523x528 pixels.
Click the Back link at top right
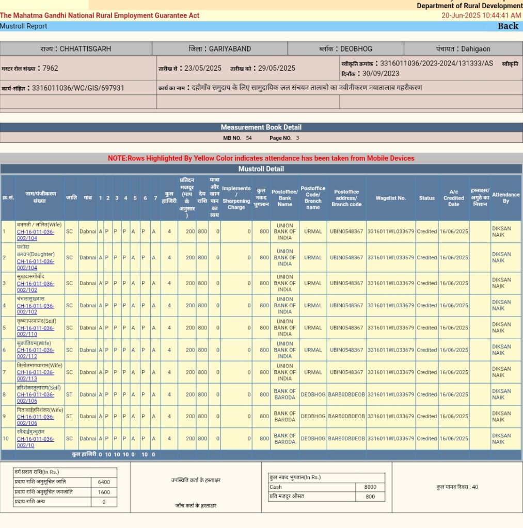[508, 26]
